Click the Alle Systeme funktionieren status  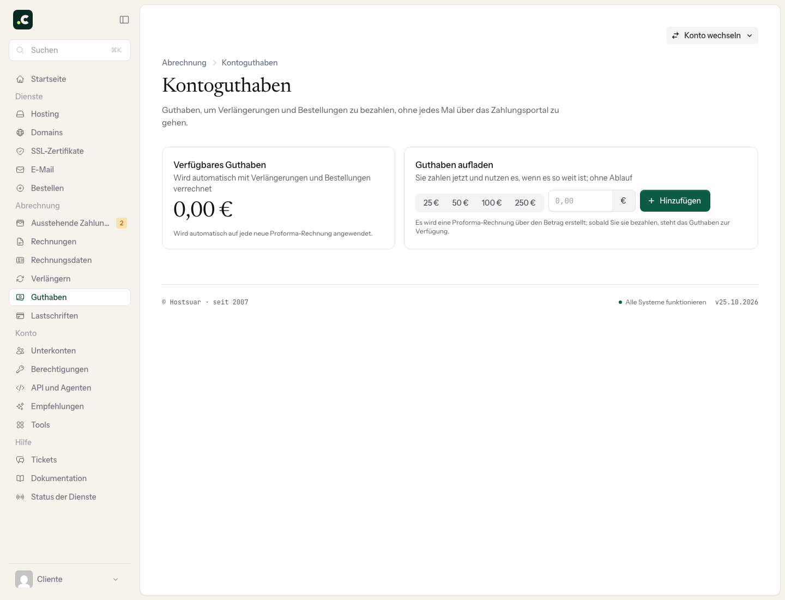tap(662, 302)
